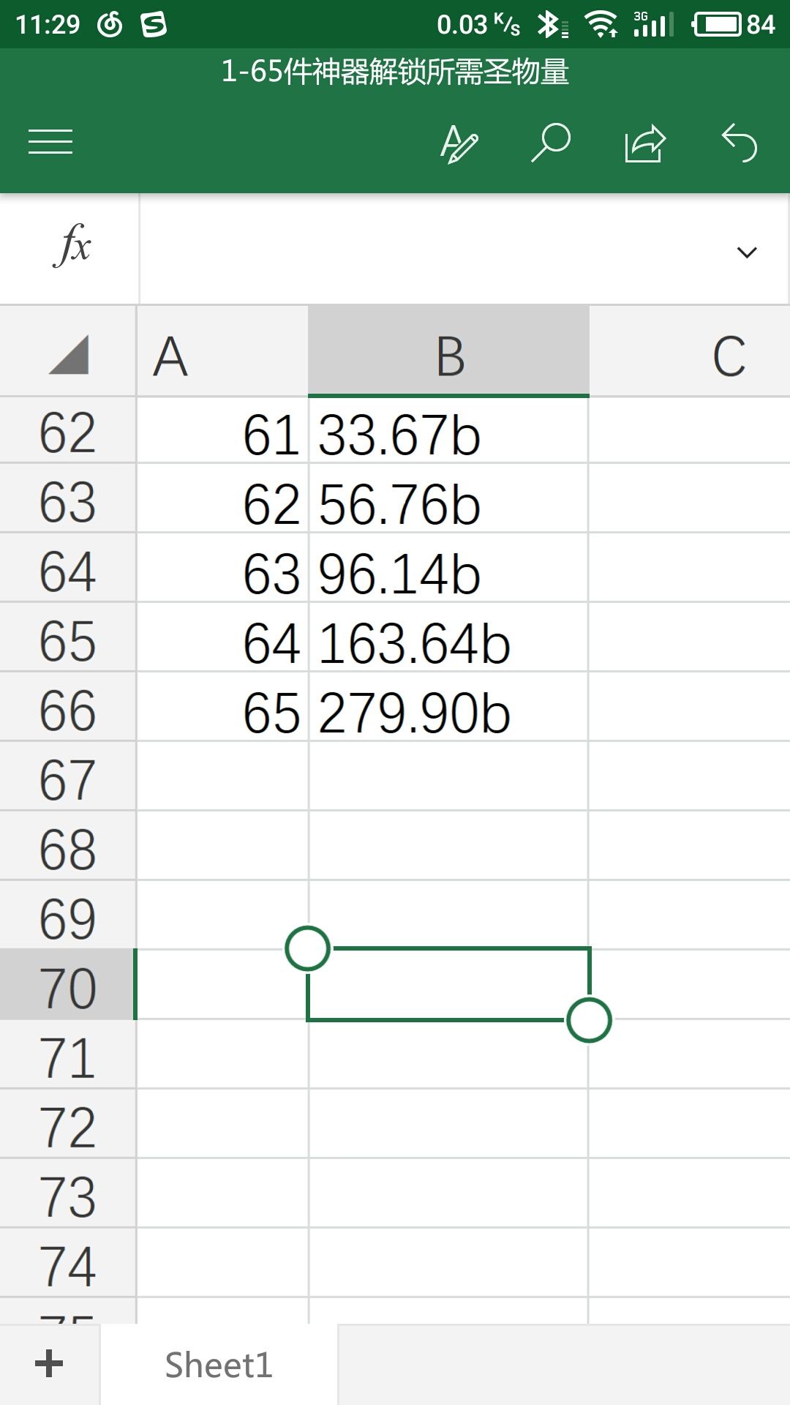Tap the top-left selection handle circle
Viewport: 790px width, 1405px height.
coord(307,948)
